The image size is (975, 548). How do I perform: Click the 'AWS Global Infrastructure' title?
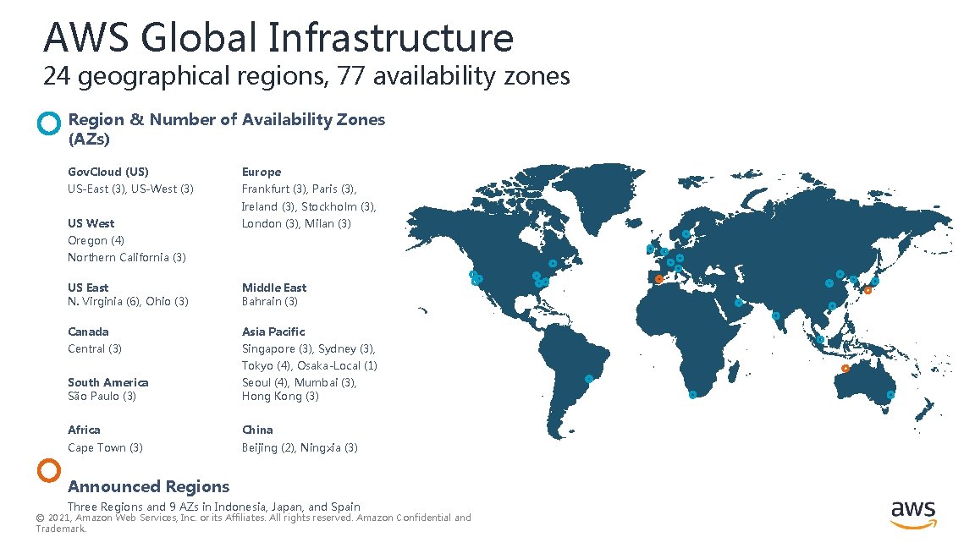278,37
